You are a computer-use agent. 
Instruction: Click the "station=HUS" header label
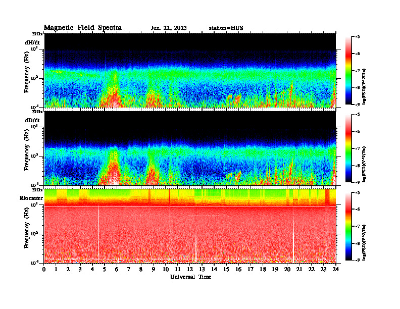[x=226, y=28]
